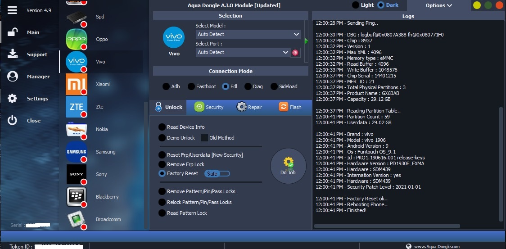Open the Security tab
The width and height of the screenshot is (506, 249).
coord(209,107)
